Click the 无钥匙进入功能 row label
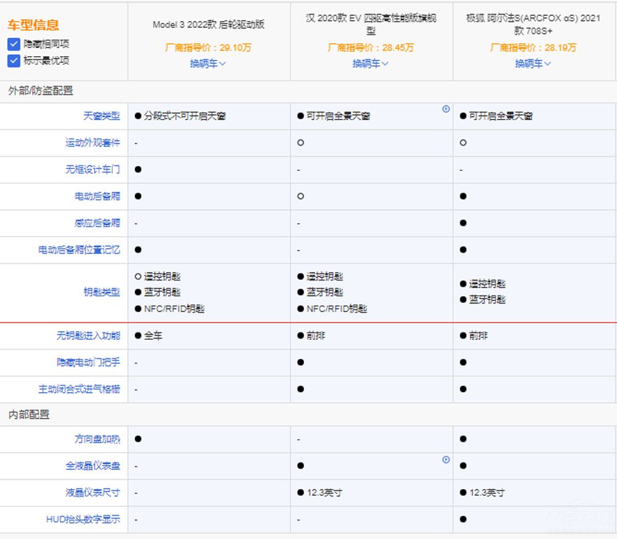This screenshot has width=617, height=539. click(x=88, y=336)
